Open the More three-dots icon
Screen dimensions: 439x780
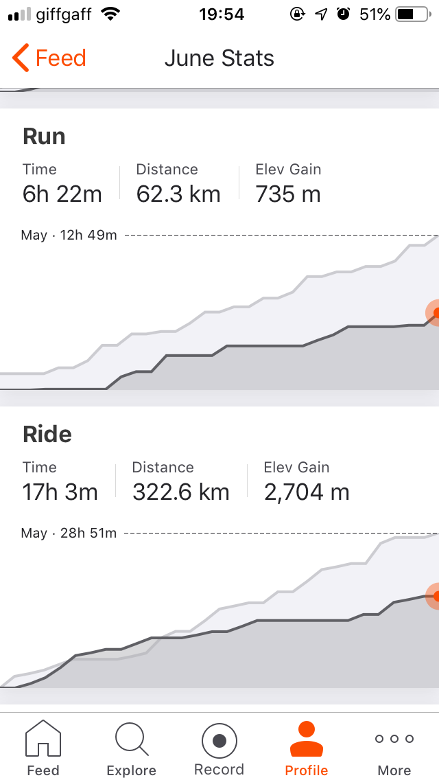[x=394, y=739]
